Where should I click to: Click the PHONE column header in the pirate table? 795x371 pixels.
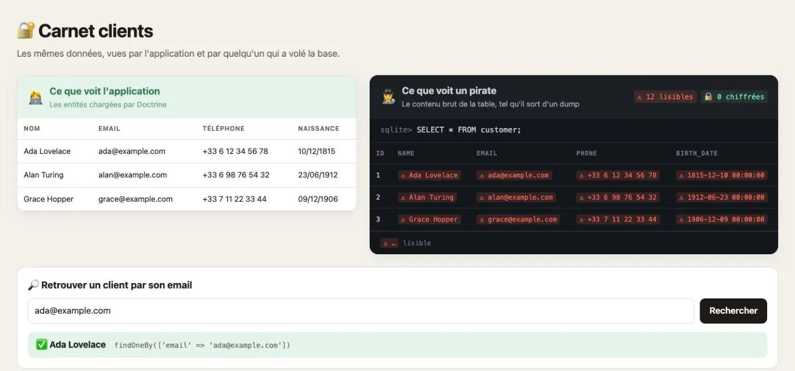tap(586, 153)
